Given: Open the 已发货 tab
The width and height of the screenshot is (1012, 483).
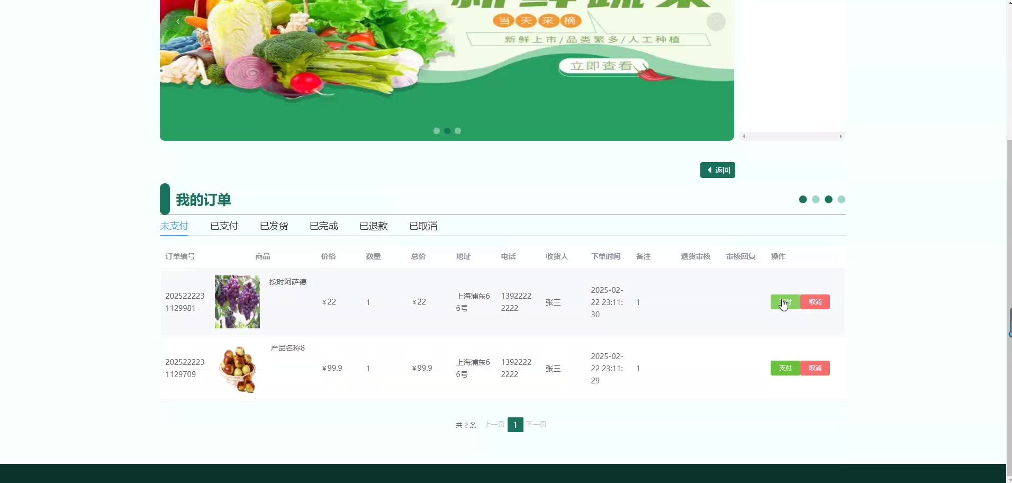Looking at the screenshot, I should [274, 226].
